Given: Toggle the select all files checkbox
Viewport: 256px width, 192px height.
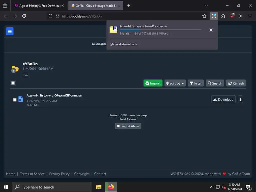Looking at the screenshot, I should (13, 83).
